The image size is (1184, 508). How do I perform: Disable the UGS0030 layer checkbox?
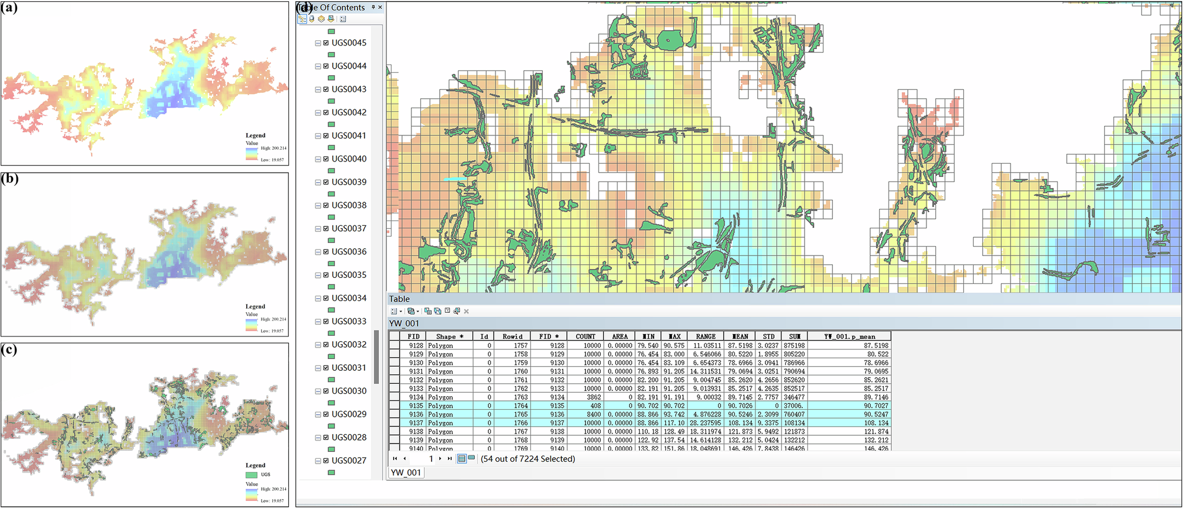[326, 391]
